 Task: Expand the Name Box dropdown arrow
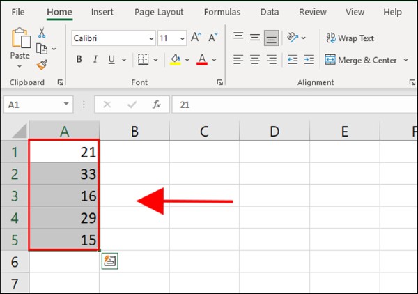(x=66, y=105)
